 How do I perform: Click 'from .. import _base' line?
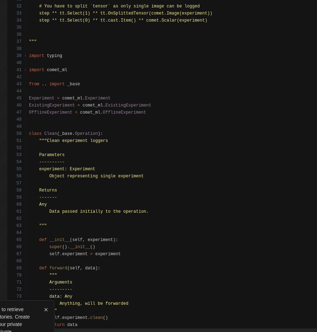coord(54,84)
